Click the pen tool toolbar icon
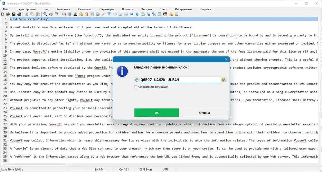The width and height of the screenshot is (322, 172). point(103,14)
